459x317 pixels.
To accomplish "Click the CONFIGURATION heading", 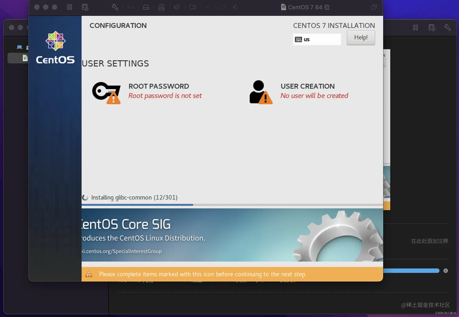I will click(118, 25).
